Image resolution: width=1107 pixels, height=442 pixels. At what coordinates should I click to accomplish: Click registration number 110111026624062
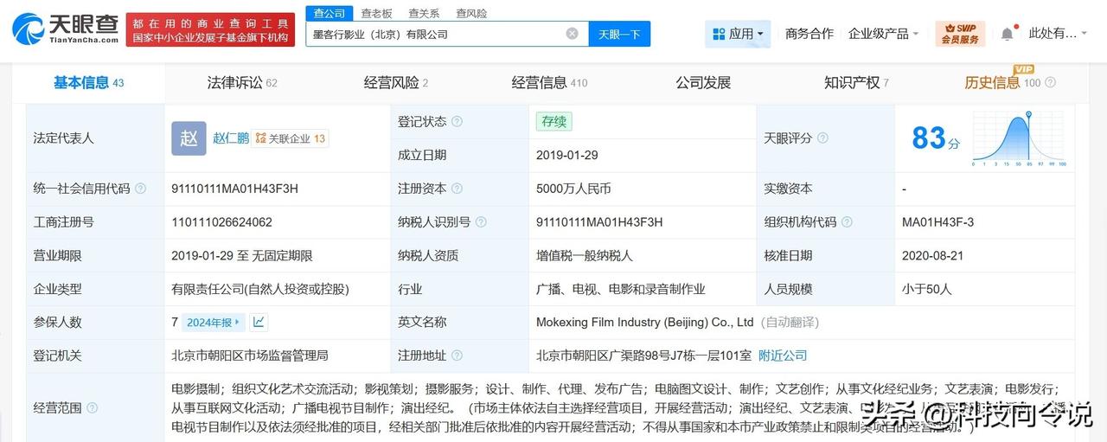point(222,222)
